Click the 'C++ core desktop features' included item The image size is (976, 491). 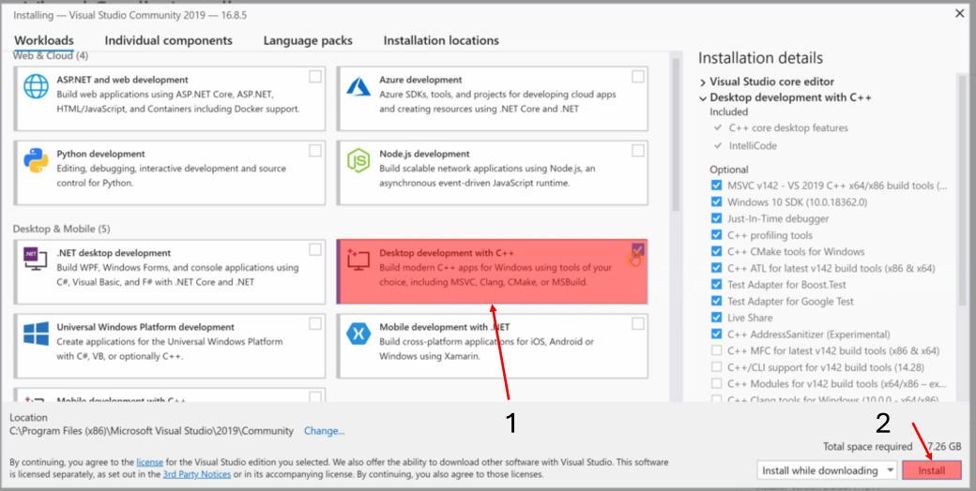[788, 128]
